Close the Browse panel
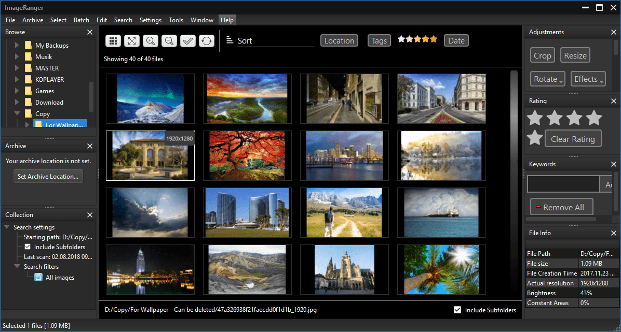Viewport: 621px width, 332px height. click(90, 32)
